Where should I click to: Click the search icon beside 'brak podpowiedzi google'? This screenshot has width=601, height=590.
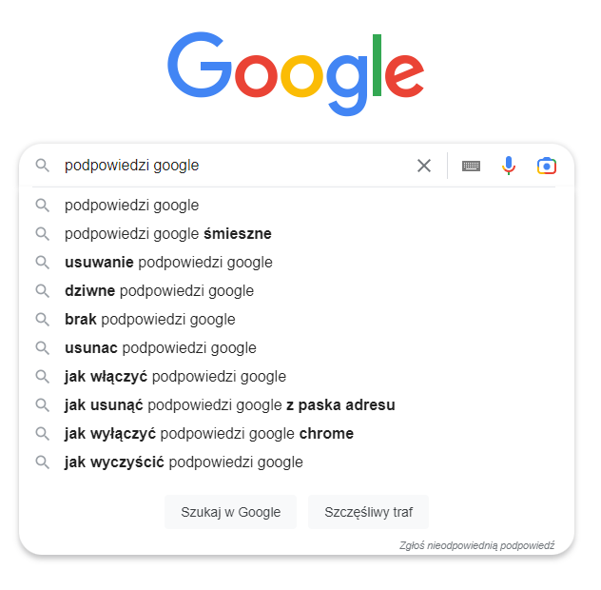tap(42, 319)
